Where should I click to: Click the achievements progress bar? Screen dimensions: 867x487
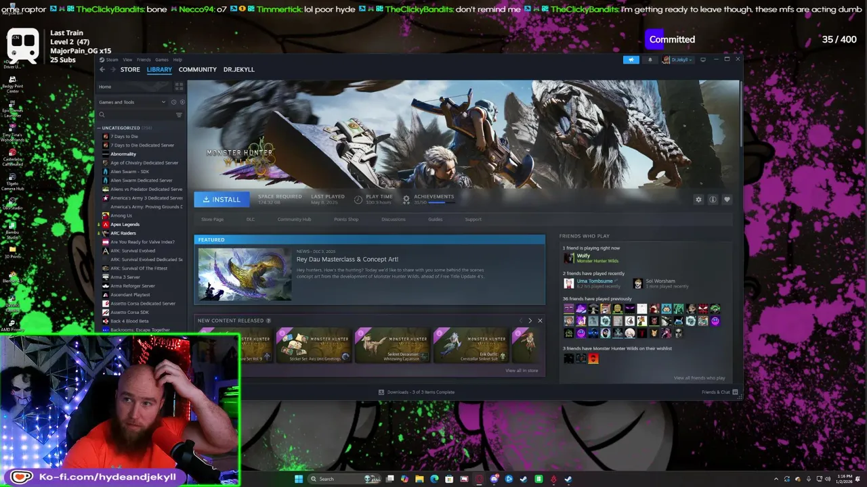(441, 202)
